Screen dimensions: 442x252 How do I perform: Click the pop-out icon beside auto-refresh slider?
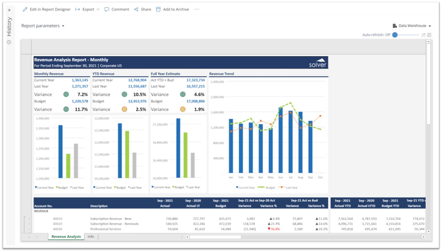pos(423,35)
